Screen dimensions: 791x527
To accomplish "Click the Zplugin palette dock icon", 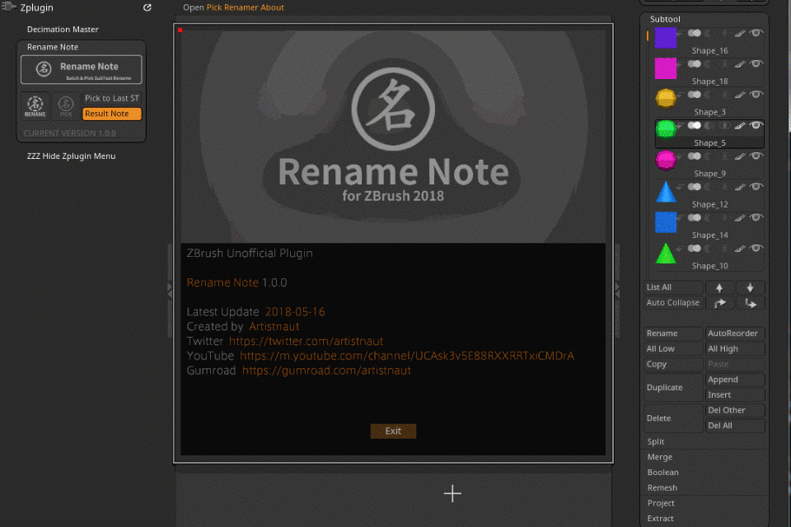I will coord(8,7).
